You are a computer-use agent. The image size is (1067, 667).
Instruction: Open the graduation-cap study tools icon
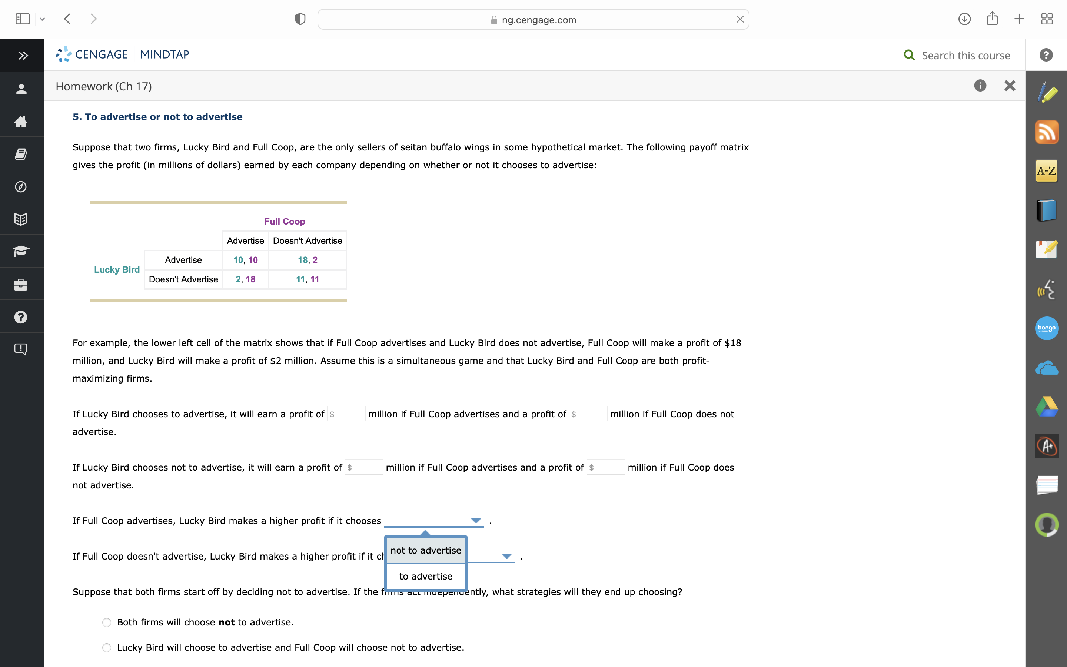21,250
